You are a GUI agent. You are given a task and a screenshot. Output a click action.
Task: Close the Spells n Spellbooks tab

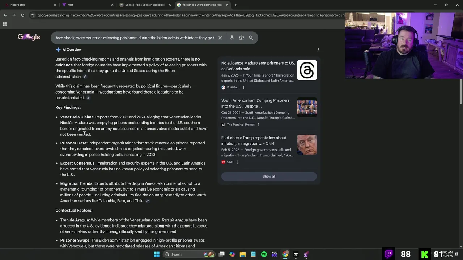[x=170, y=5]
